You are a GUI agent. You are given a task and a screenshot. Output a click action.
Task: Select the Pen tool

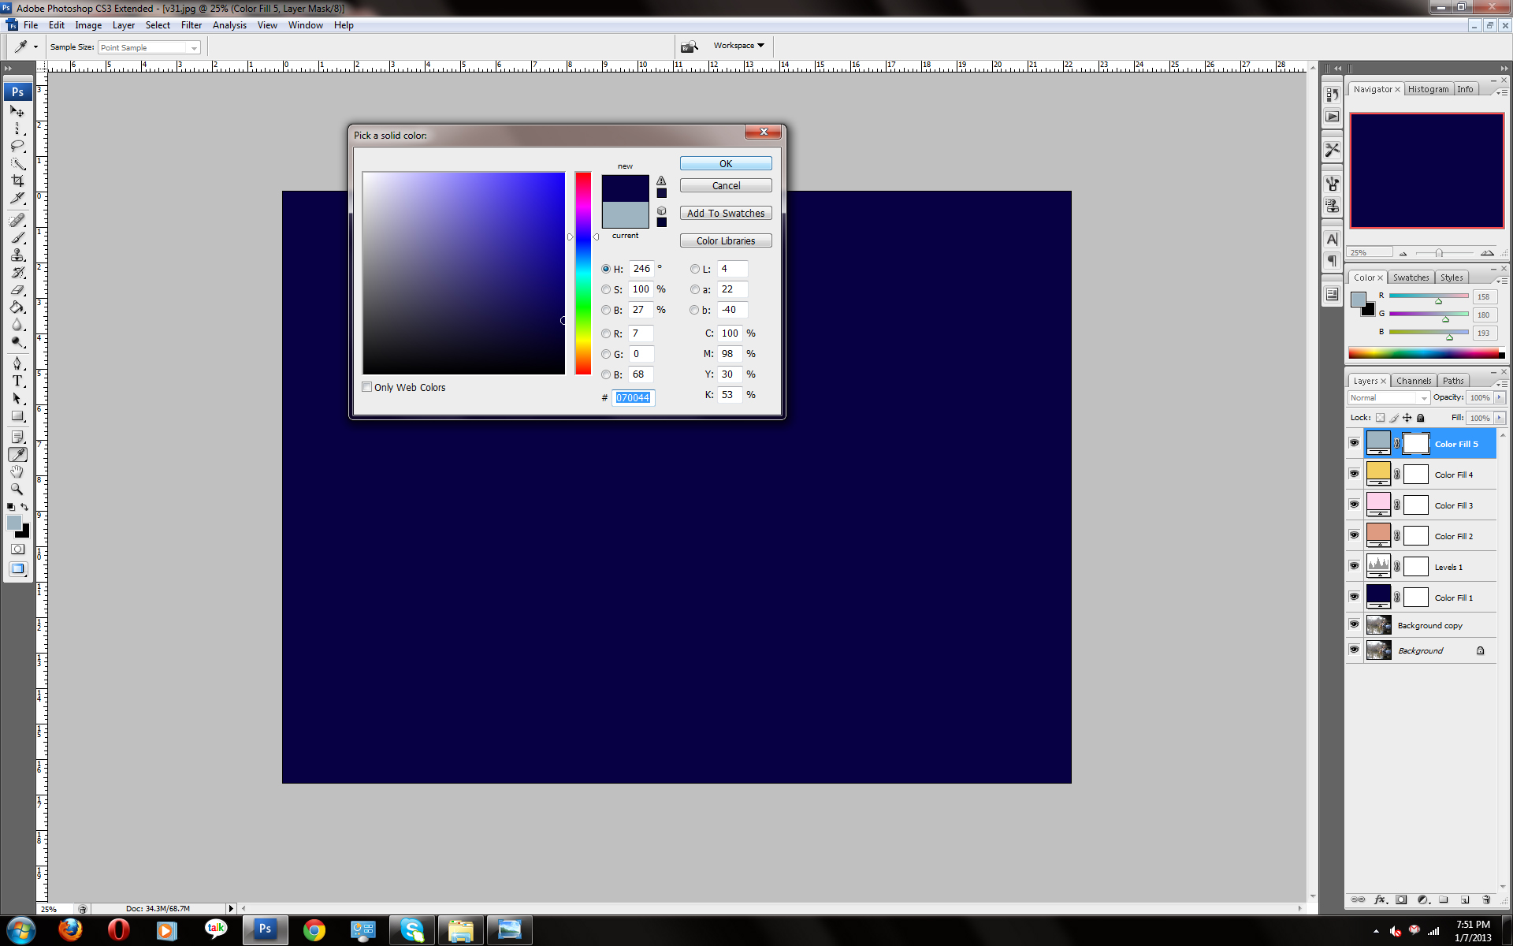pos(17,363)
